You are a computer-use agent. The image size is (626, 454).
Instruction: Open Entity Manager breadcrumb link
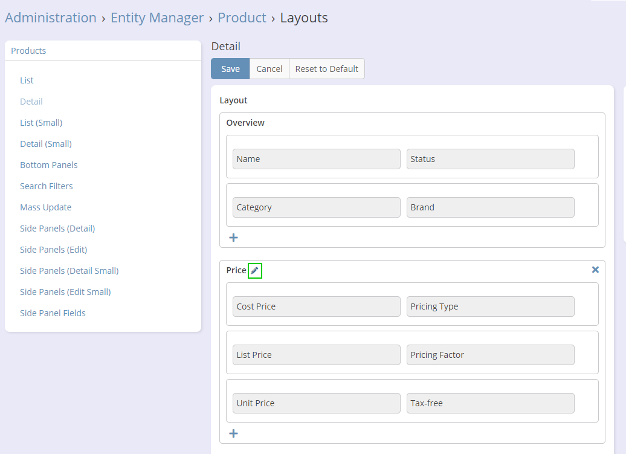tap(157, 18)
